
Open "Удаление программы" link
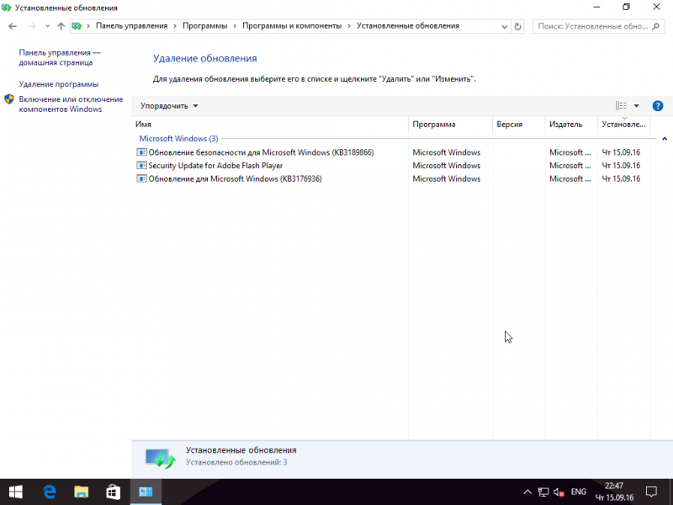pyautogui.click(x=59, y=84)
